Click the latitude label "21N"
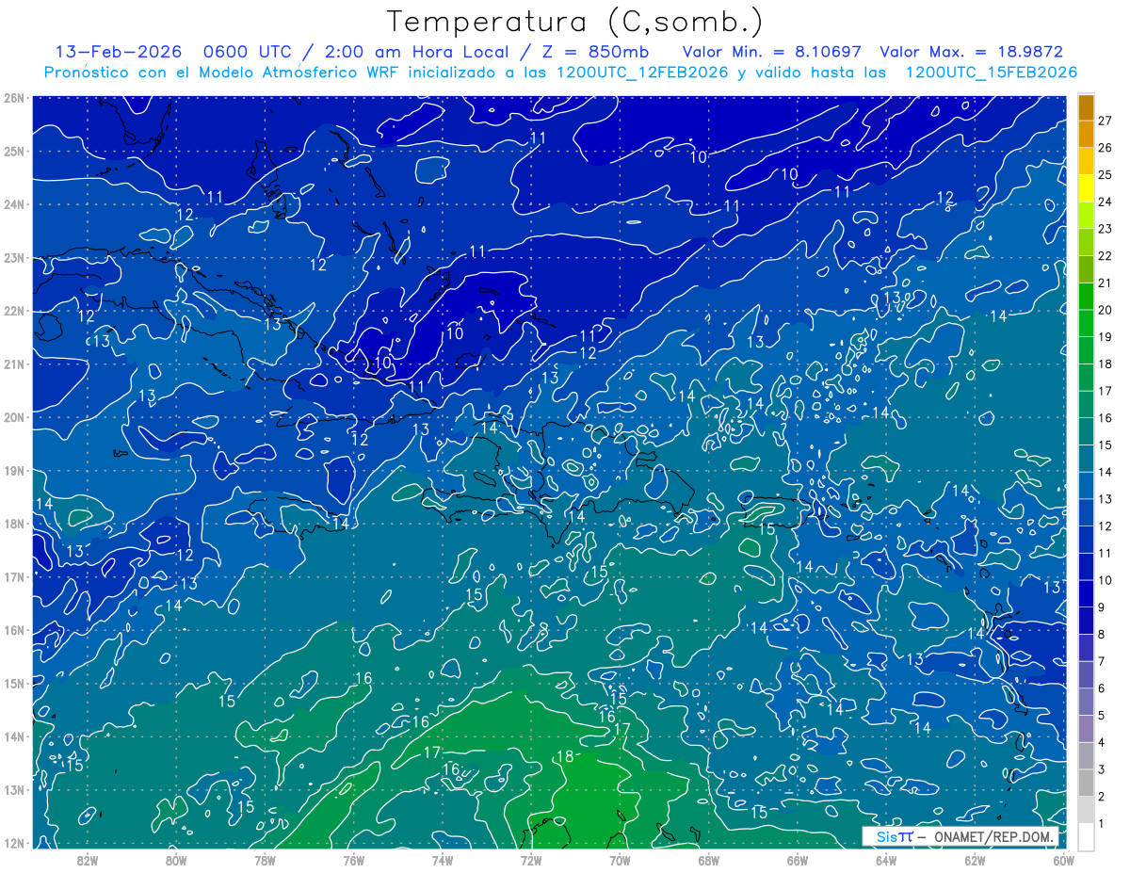 click(x=13, y=364)
